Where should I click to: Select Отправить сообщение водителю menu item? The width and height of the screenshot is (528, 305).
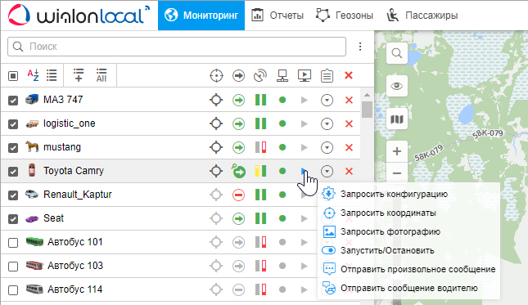(x=409, y=288)
